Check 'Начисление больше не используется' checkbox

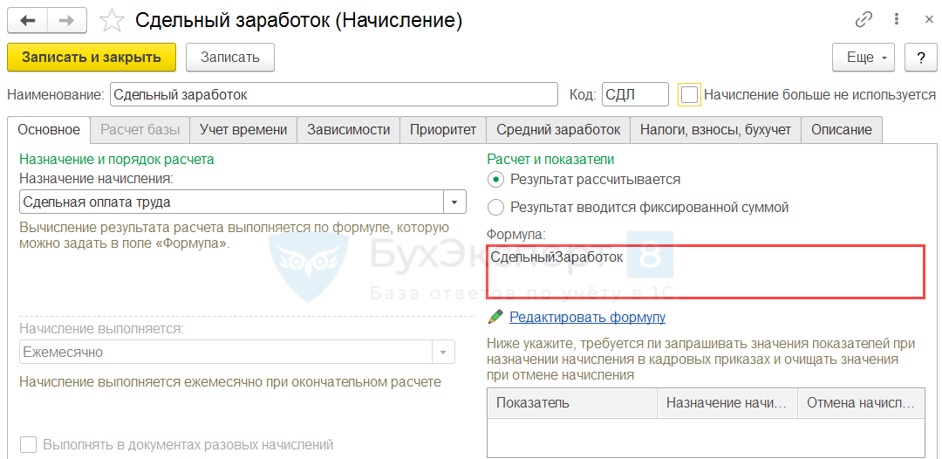coord(690,94)
